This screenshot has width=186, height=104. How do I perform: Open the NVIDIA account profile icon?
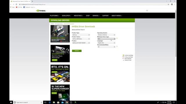[147, 11]
